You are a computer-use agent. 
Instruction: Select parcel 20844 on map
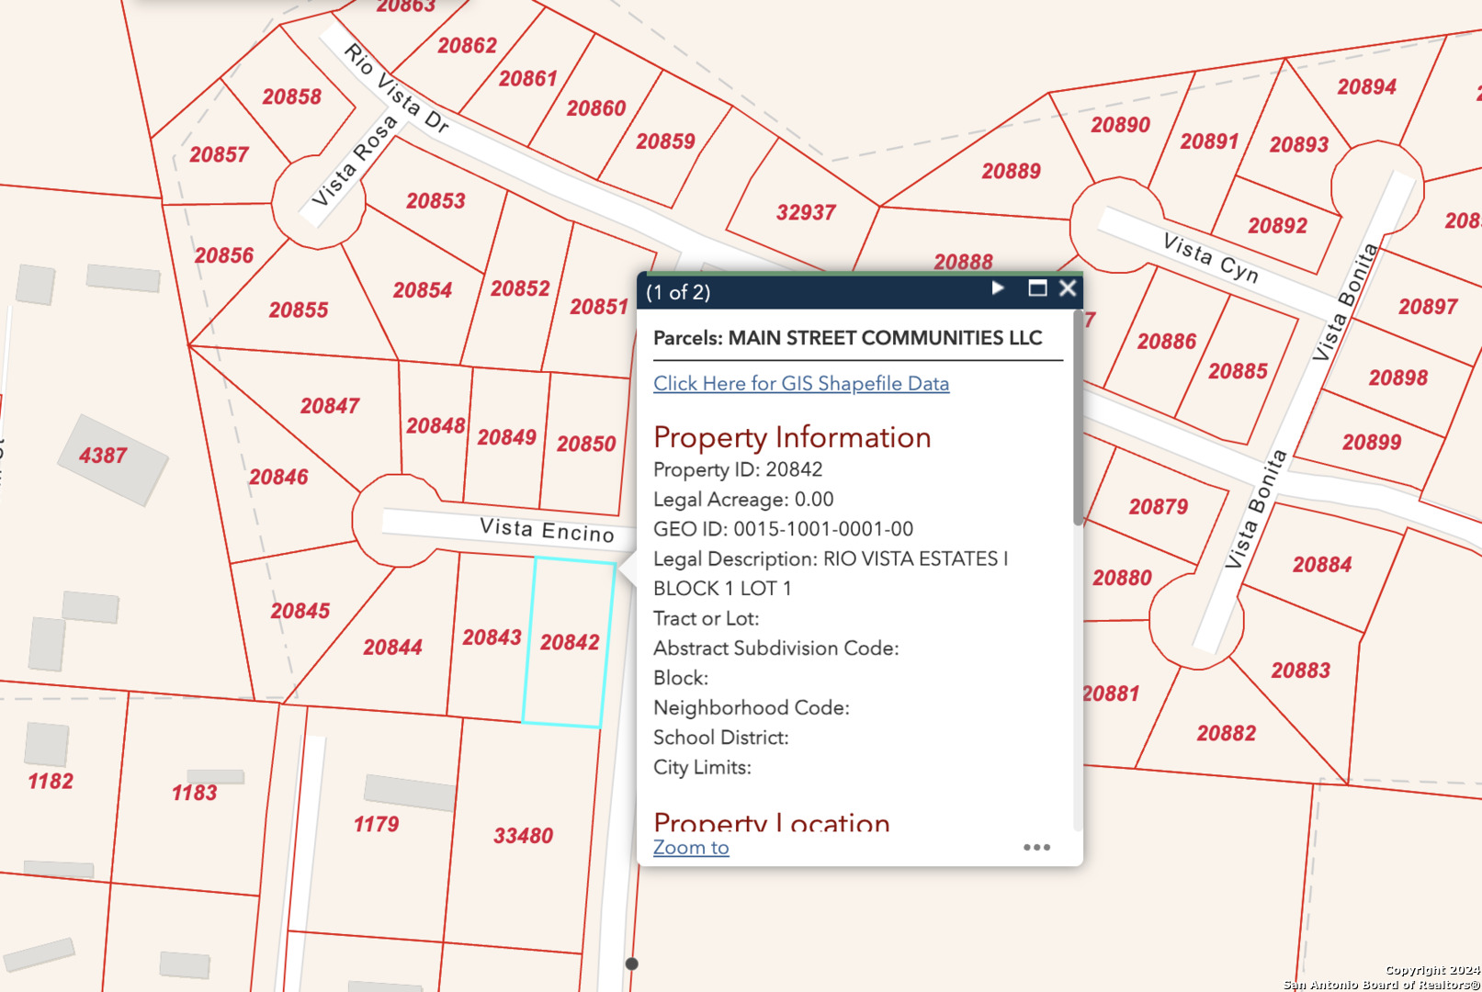(392, 648)
